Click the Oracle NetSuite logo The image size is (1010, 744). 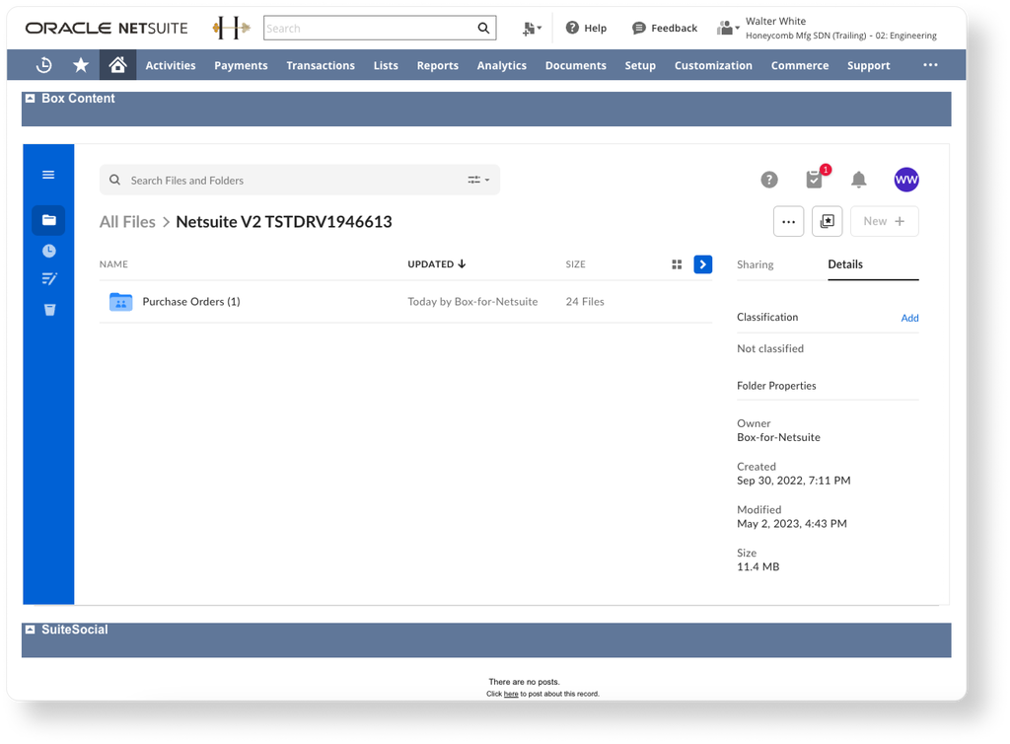click(107, 29)
